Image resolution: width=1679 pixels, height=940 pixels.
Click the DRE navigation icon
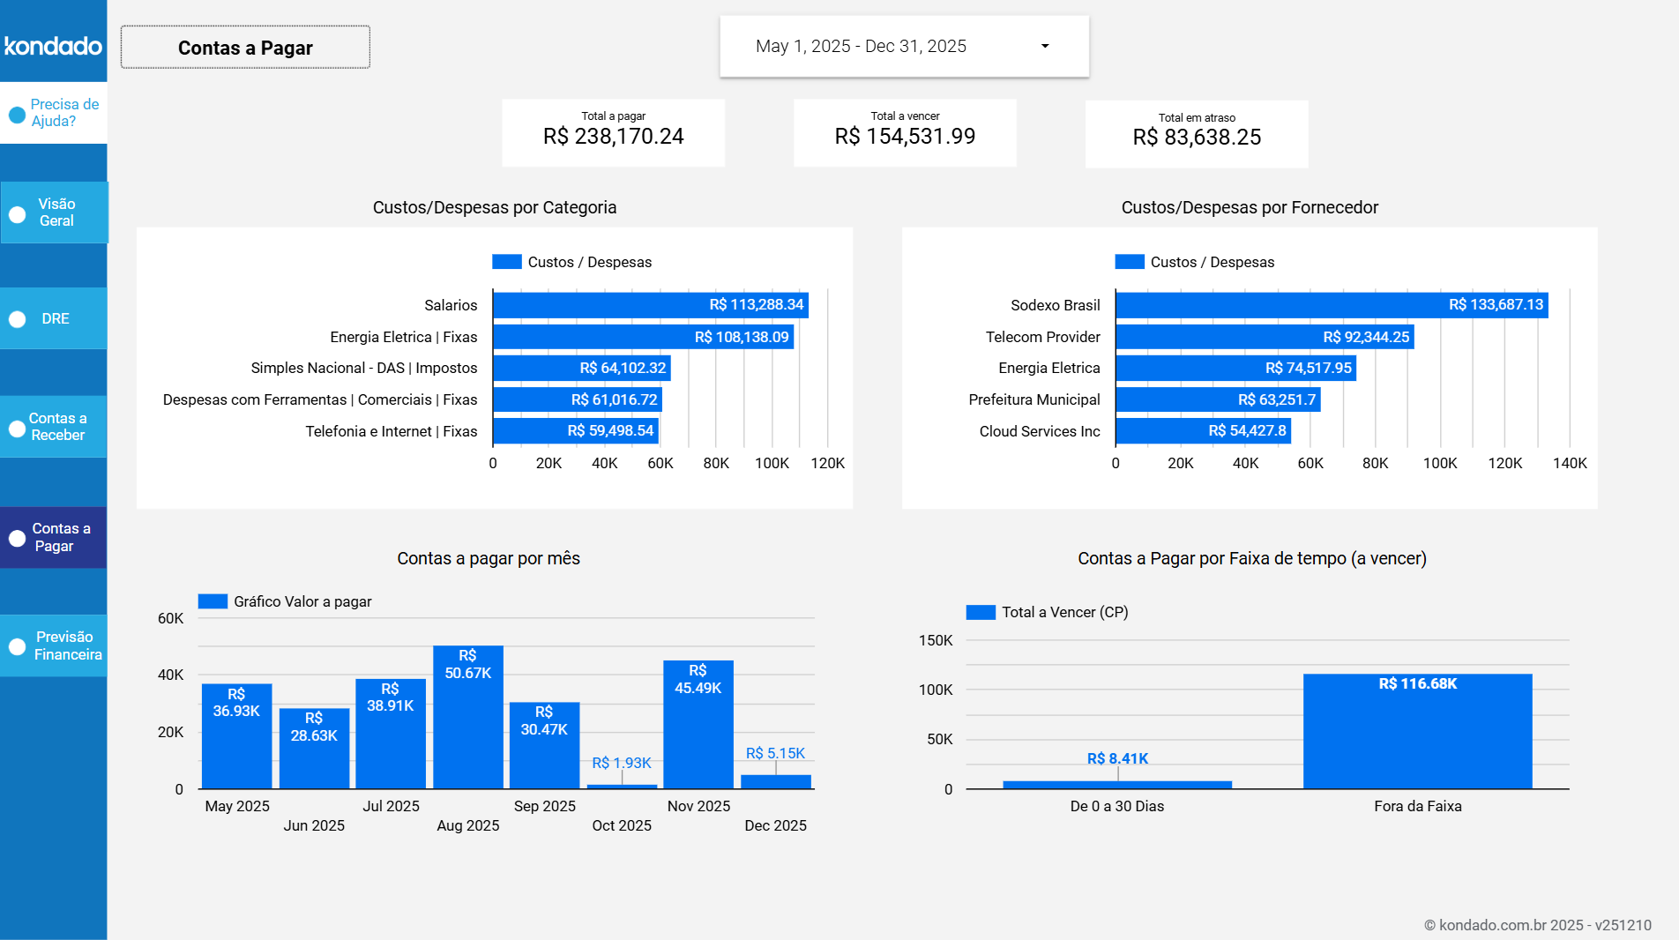(x=15, y=317)
